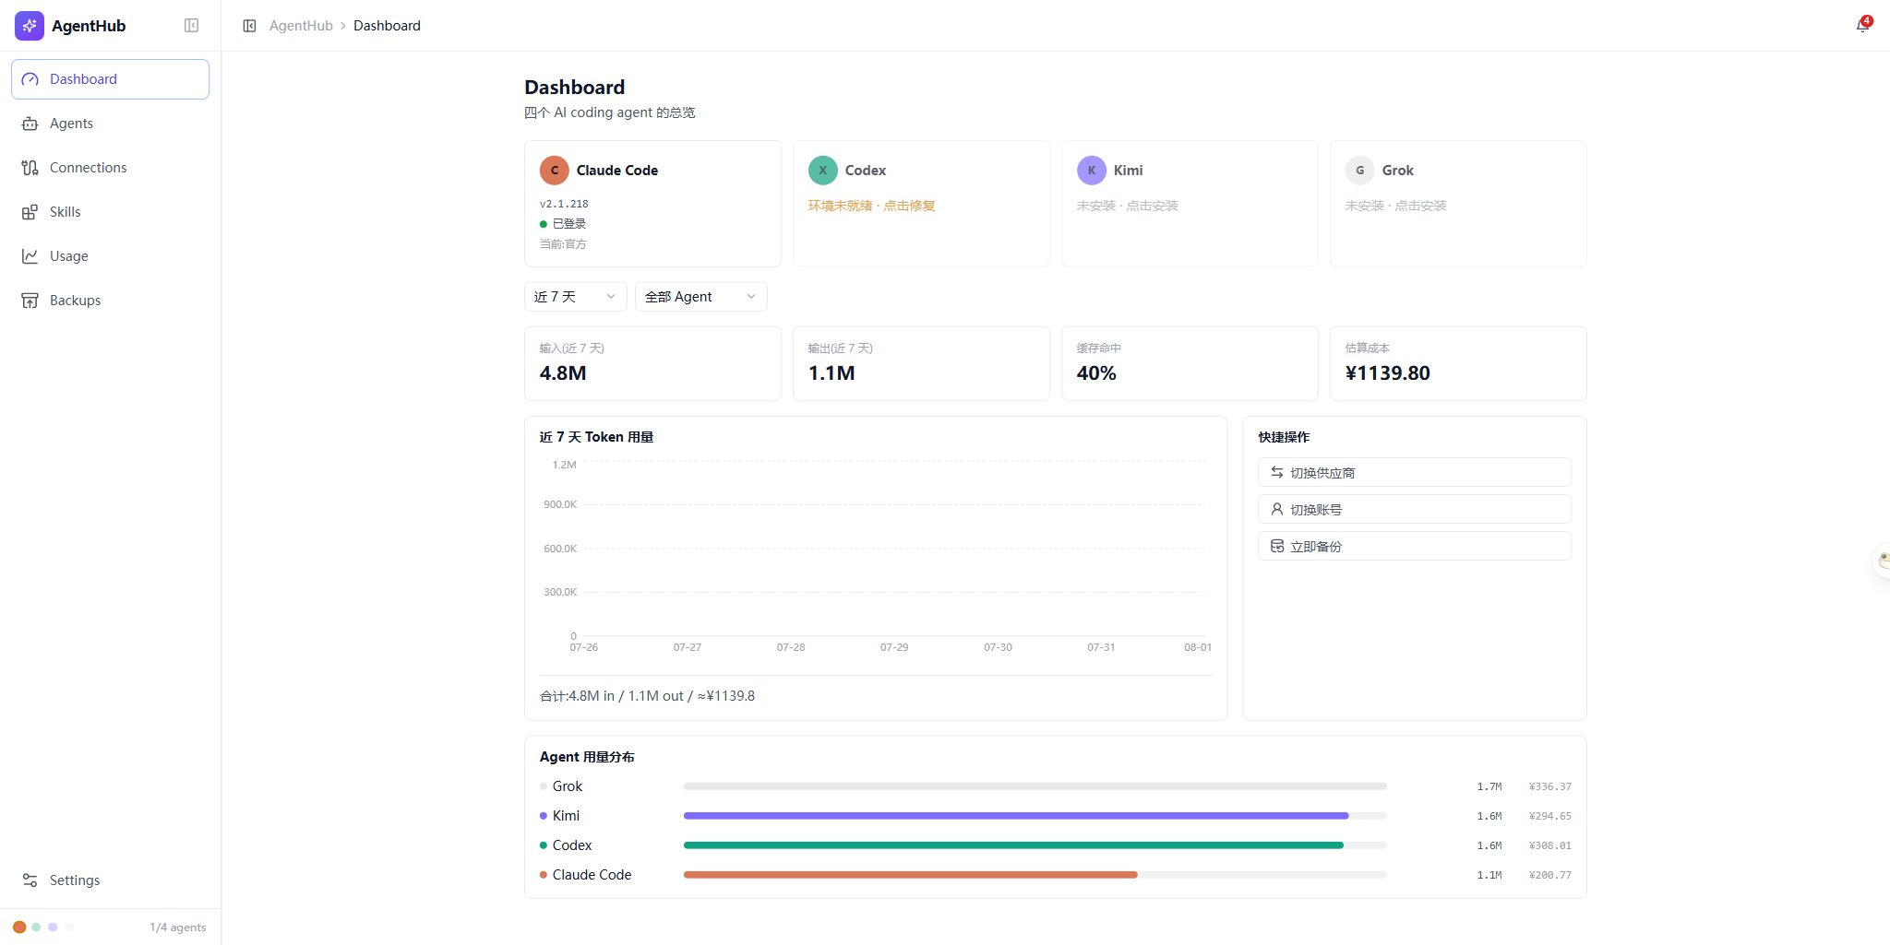Viewport: 1890px width, 945px height.
Task: Click the Settings sliders icon in the sidebar
Action: (30, 880)
